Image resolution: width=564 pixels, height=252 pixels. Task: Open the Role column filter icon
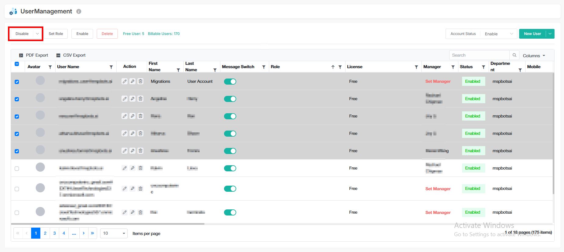pos(340,67)
